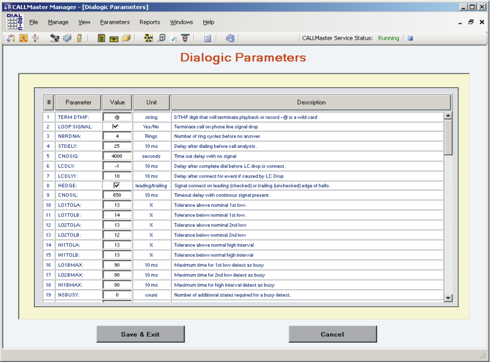Click the network connection icon in toolbar

coord(55,38)
